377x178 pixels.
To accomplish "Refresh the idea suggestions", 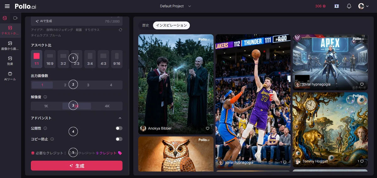I will click(x=120, y=30).
